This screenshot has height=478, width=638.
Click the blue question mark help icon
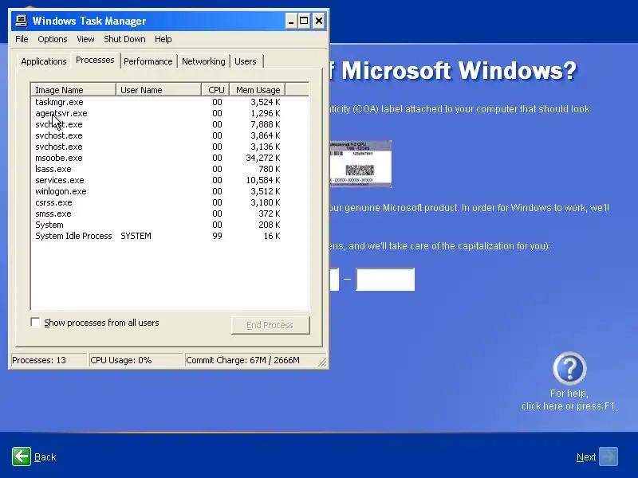(x=569, y=369)
